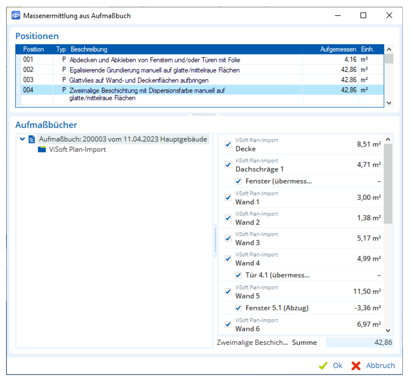This screenshot has height=385, width=412.
Task: Uncheck Fenster 5.1 (Abzug) checkbox
Action: pyautogui.click(x=238, y=308)
